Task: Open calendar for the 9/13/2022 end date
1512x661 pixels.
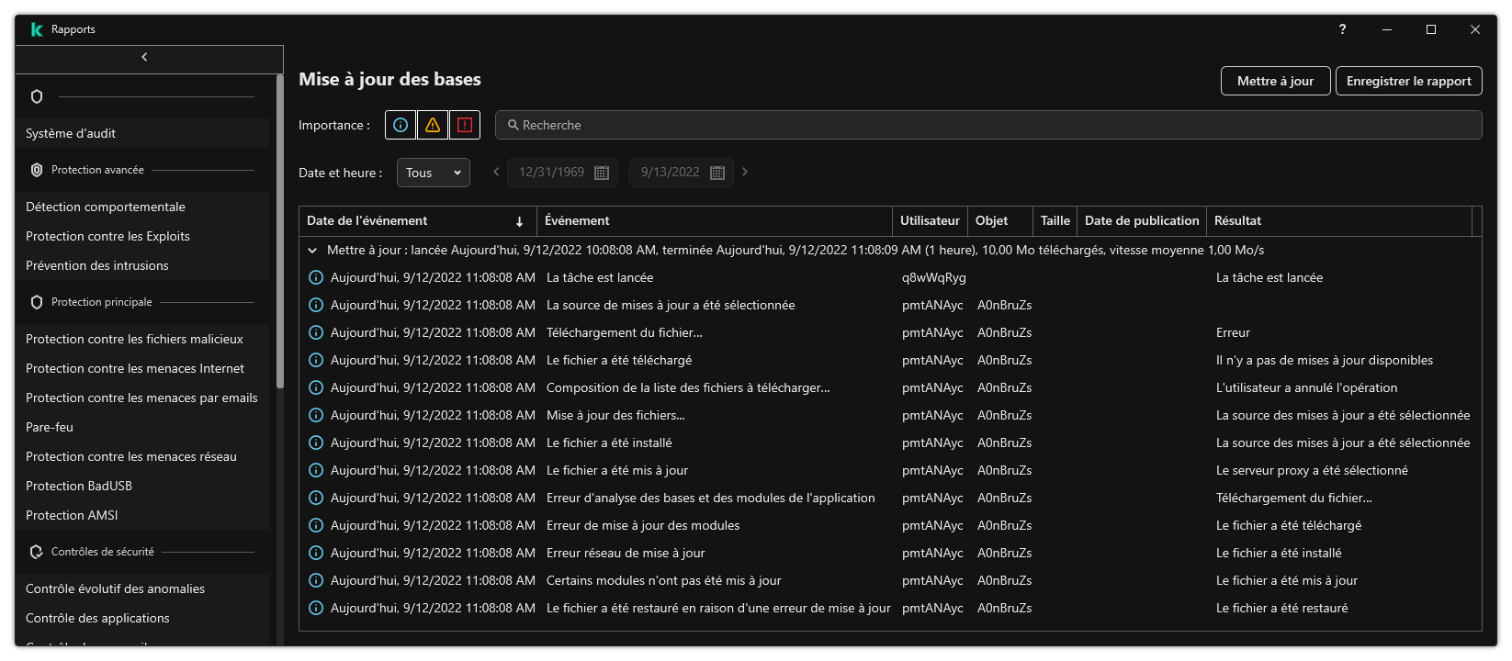Action: [717, 173]
